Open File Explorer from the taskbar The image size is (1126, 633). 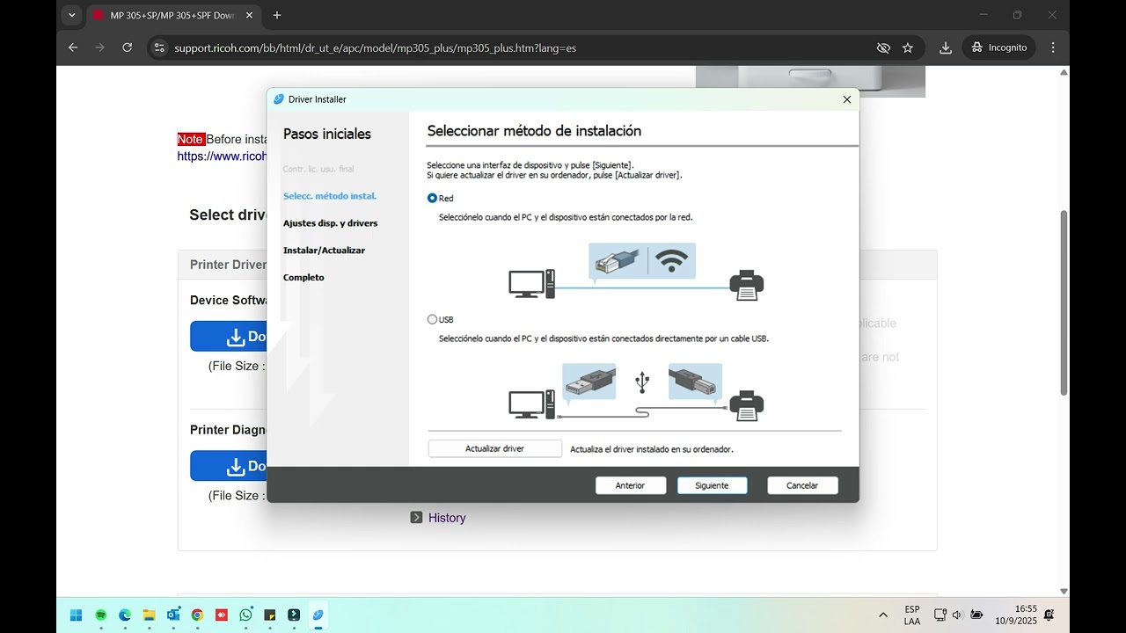point(149,615)
